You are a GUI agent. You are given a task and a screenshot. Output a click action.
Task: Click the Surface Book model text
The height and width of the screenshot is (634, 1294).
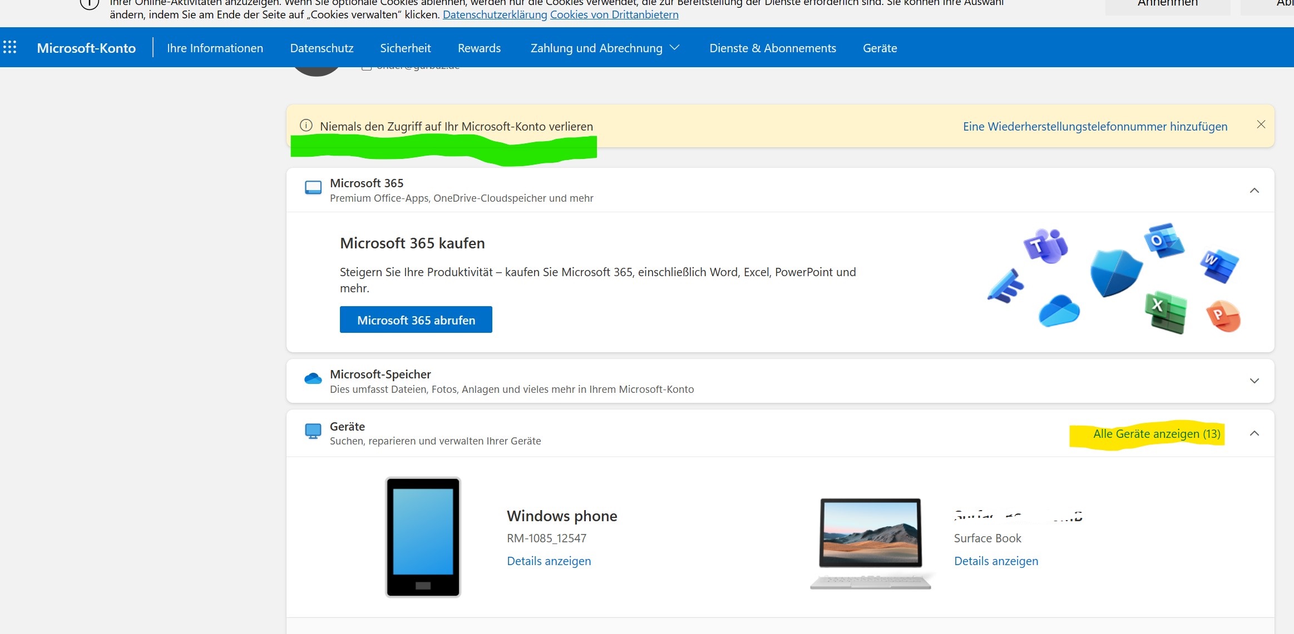tap(987, 538)
